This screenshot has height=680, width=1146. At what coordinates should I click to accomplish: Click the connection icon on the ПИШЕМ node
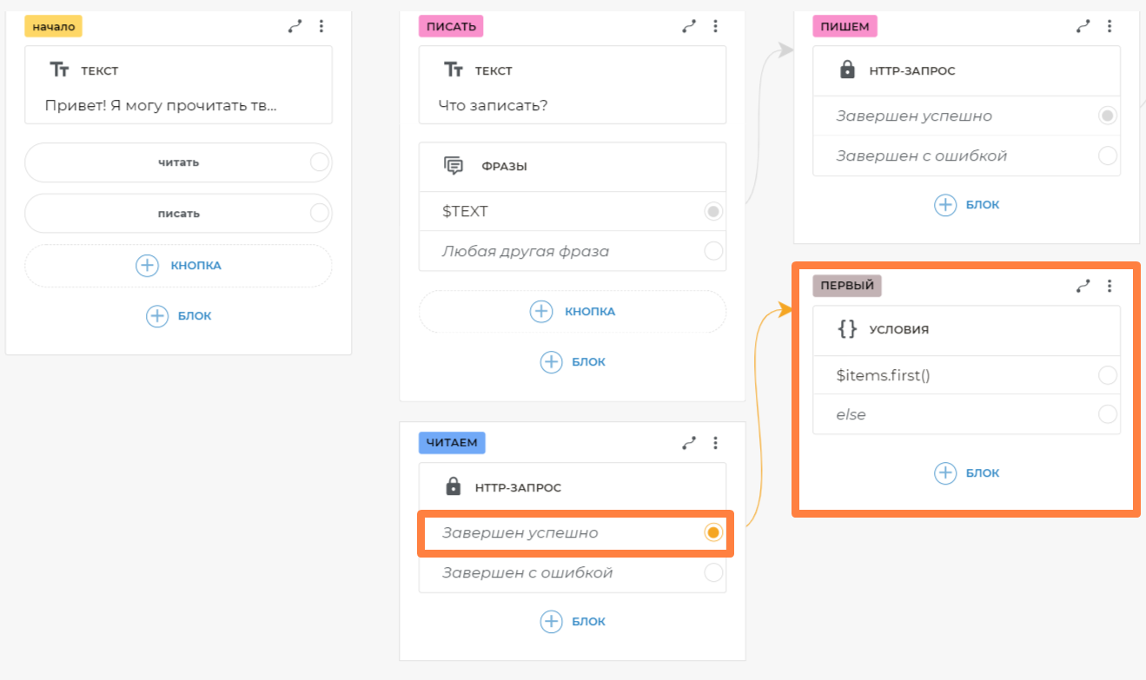(1083, 27)
